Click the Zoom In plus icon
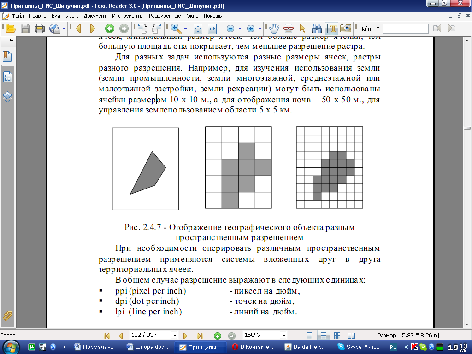472x354 pixels. [x=250, y=29]
